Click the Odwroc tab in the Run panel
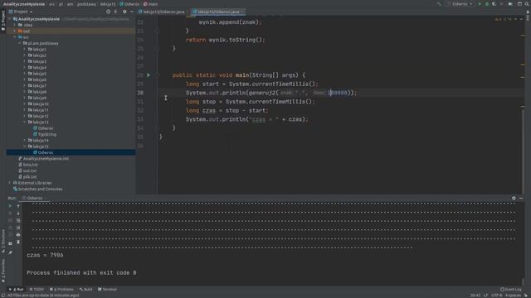531x298 pixels. 34,199
